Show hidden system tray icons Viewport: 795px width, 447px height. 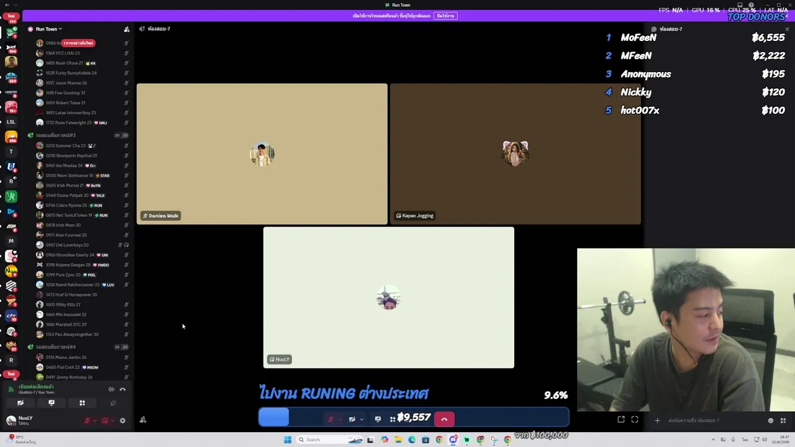click(713, 440)
